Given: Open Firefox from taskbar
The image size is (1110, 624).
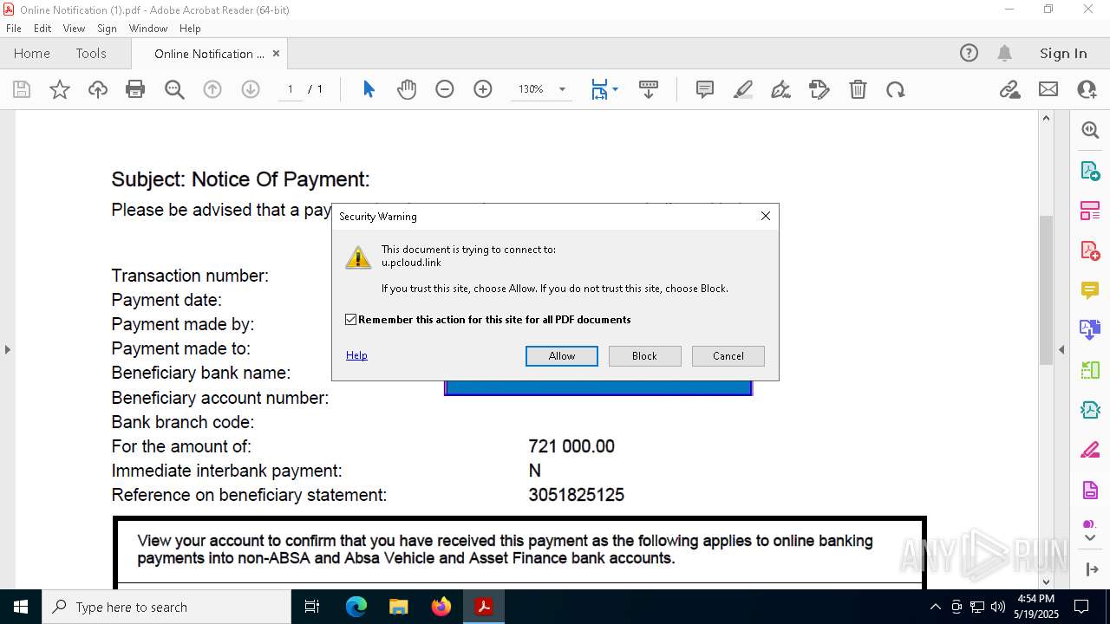Looking at the screenshot, I should [x=441, y=607].
